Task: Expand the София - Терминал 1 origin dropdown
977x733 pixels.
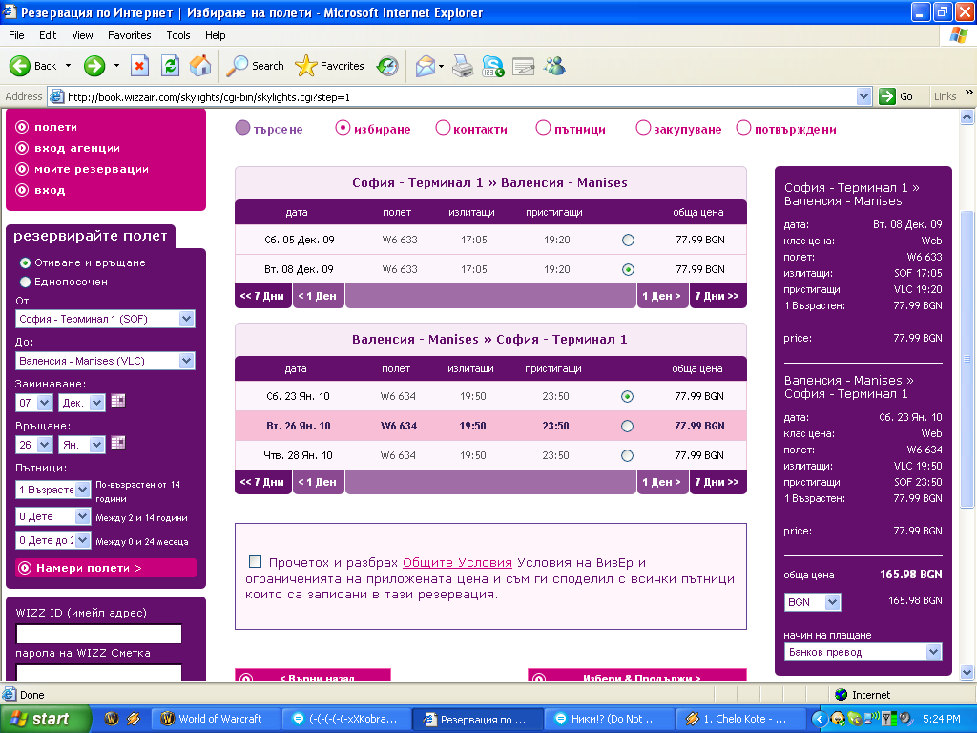Action: (x=186, y=319)
